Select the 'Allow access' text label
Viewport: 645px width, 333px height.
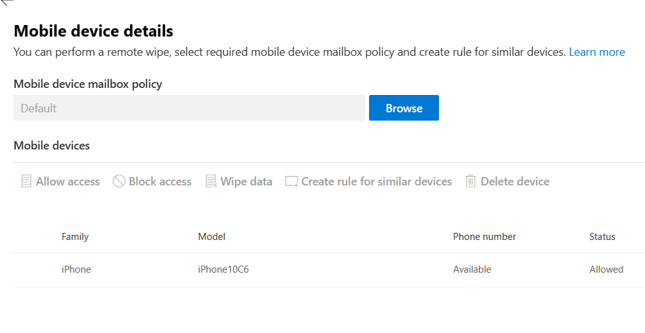click(68, 182)
